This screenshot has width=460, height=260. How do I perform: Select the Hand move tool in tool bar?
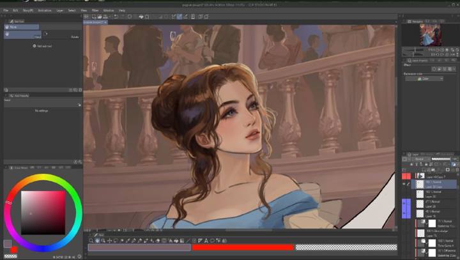coord(97,241)
